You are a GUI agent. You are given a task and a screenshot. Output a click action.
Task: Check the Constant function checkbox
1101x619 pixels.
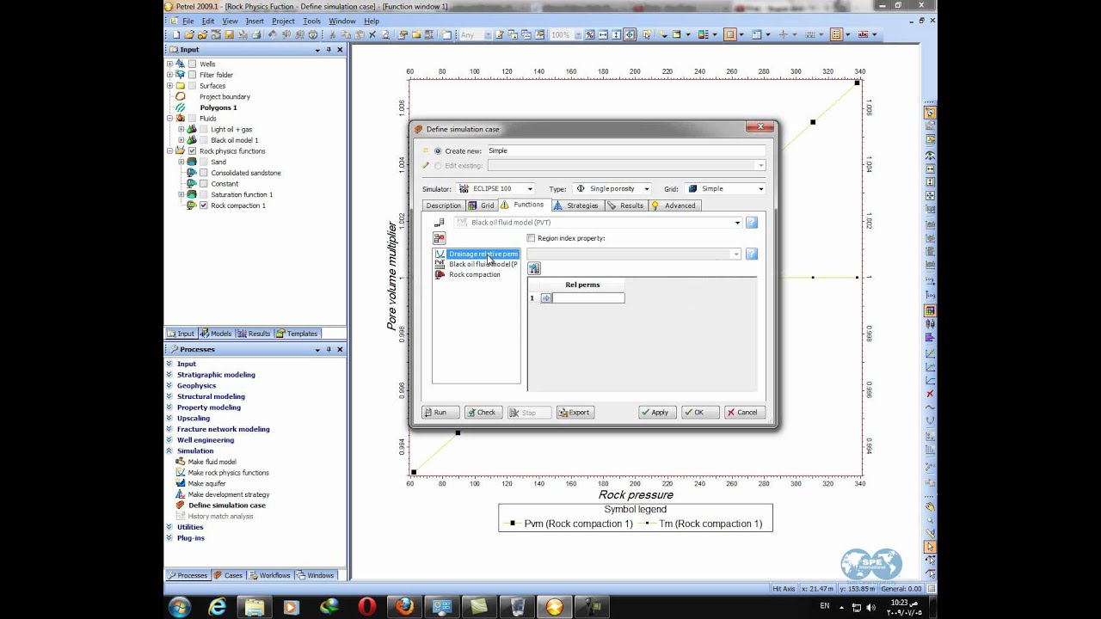203,184
